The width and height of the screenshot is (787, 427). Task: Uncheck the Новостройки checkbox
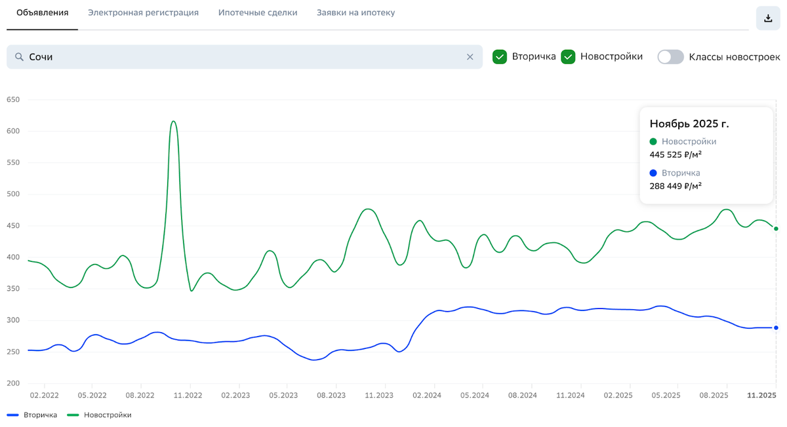pos(569,57)
